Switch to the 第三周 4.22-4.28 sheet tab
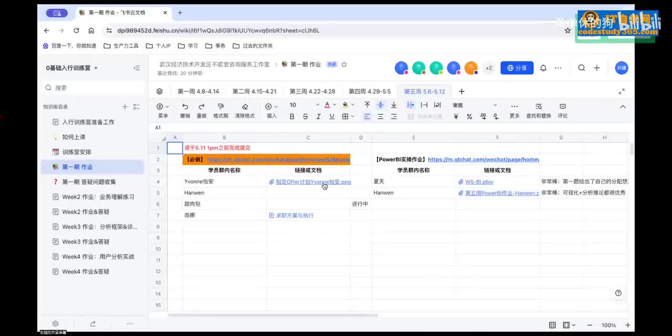The height and width of the screenshot is (336, 672). tap(312, 91)
